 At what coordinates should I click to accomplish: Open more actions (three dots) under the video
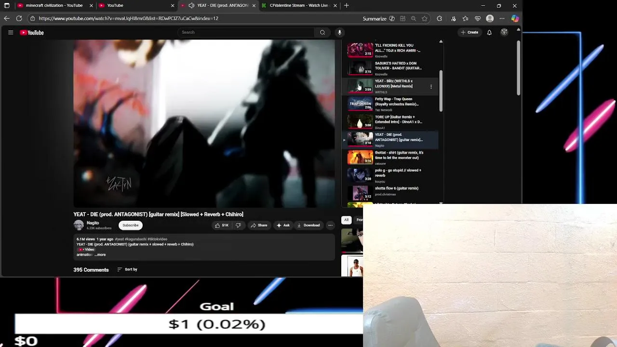[x=330, y=225]
